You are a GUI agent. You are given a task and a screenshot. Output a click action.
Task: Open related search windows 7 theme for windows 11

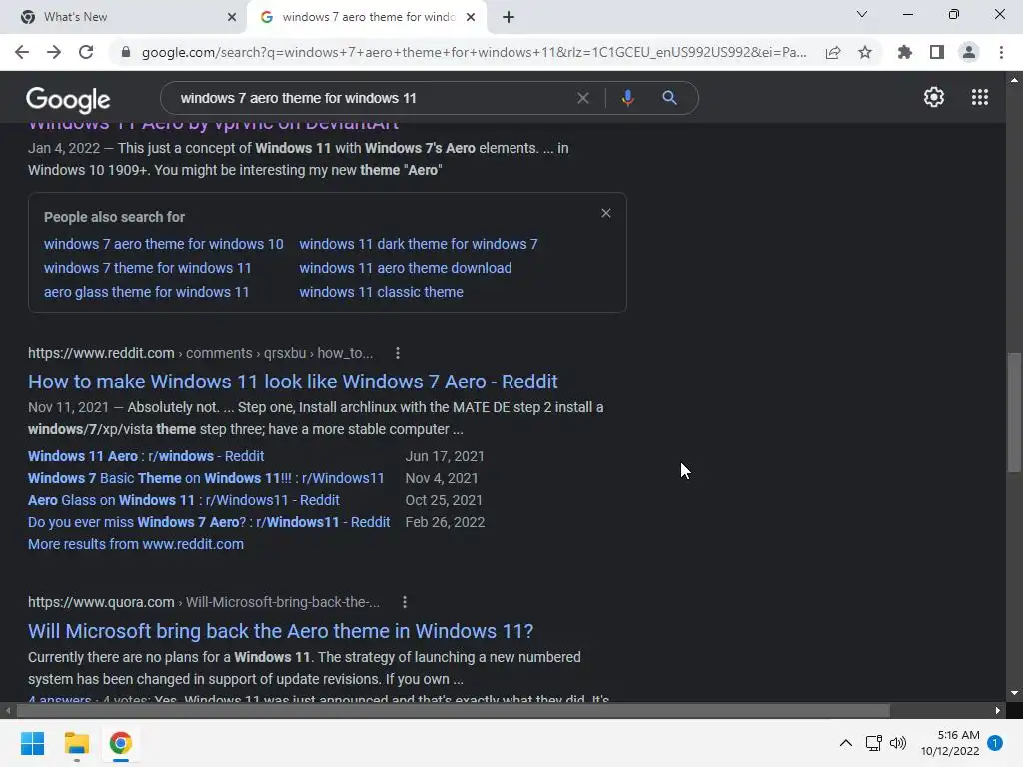(148, 268)
